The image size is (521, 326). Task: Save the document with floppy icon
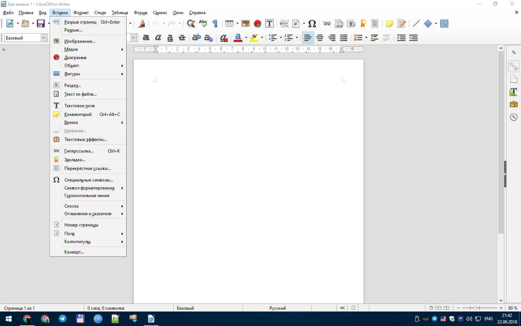(x=41, y=24)
